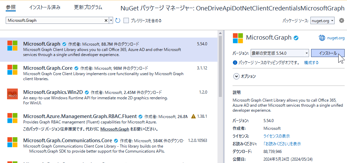347x163 pixels.
Task: Click the nuget.org globe icon
Action: (x=322, y=38)
